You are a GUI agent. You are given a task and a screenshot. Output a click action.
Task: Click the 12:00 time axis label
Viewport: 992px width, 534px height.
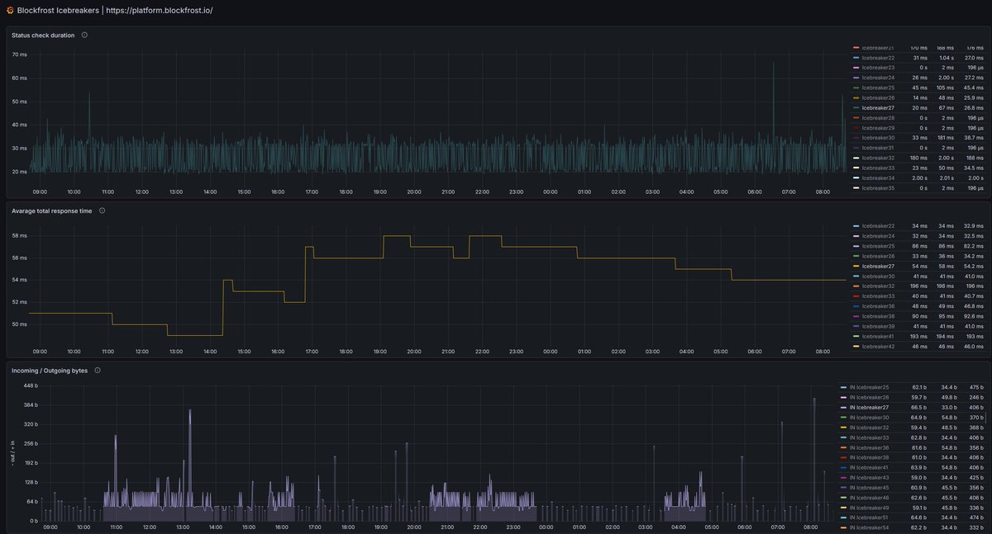click(x=141, y=191)
